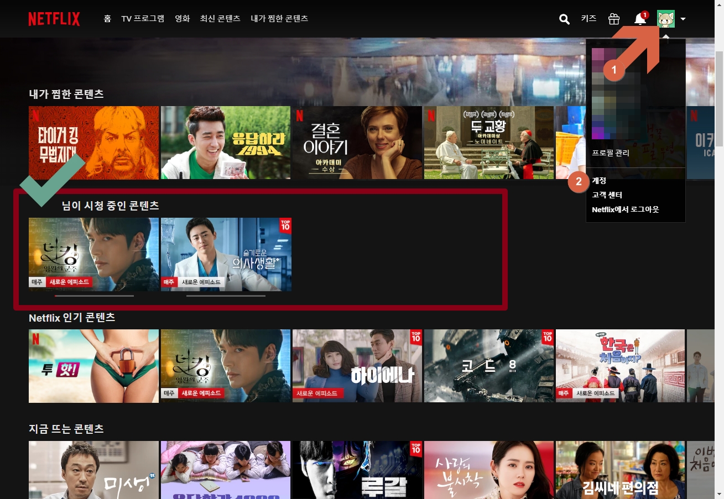Open the 결혼 이야기 title card
This screenshot has height=499, width=724.
[x=357, y=143]
